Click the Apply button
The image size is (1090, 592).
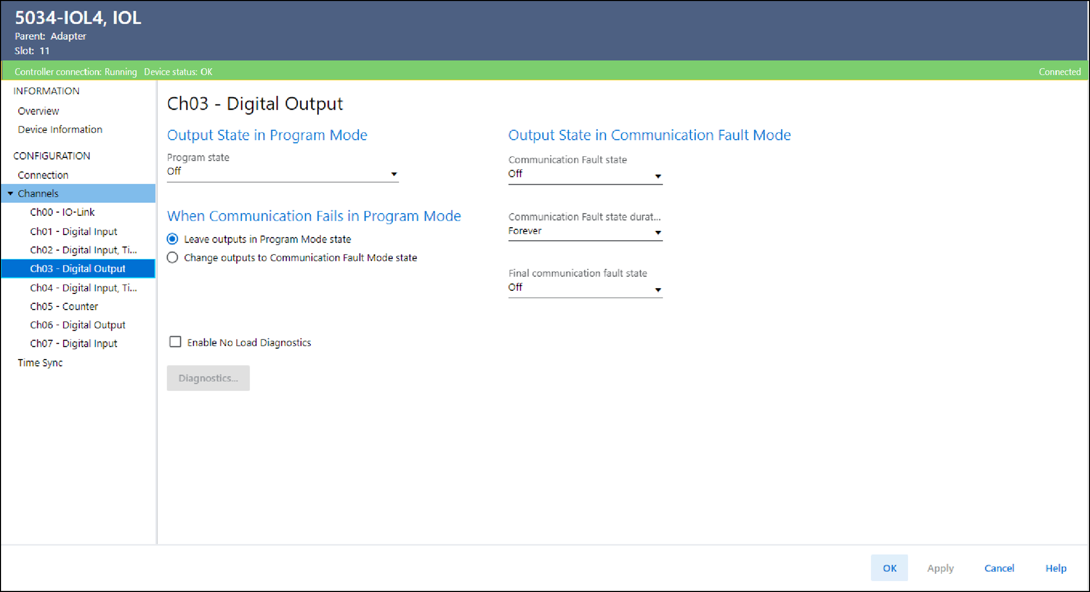click(x=940, y=568)
